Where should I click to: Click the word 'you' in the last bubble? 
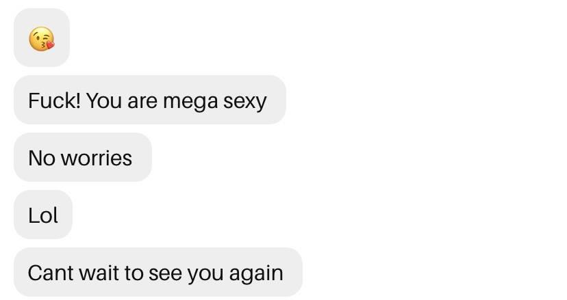(206, 275)
